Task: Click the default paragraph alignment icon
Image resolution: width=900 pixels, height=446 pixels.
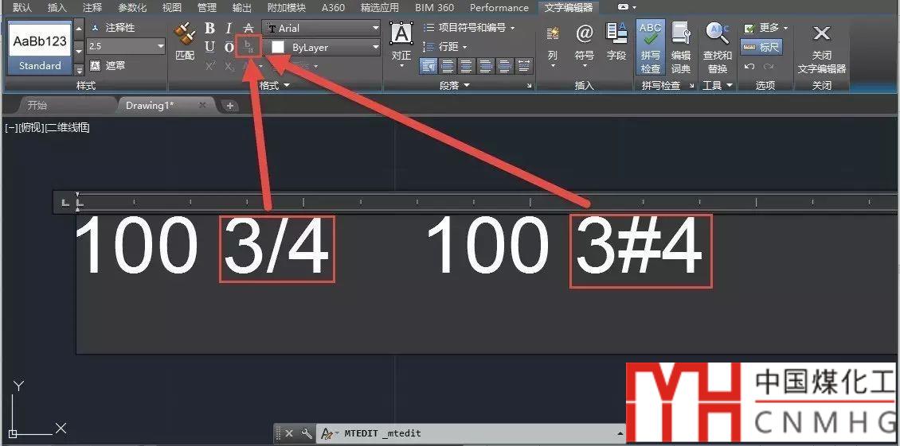Action: pyautogui.click(x=428, y=66)
